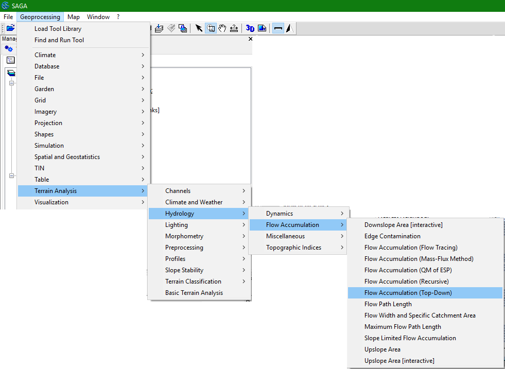Open the Visualization submenu

[84, 202]
